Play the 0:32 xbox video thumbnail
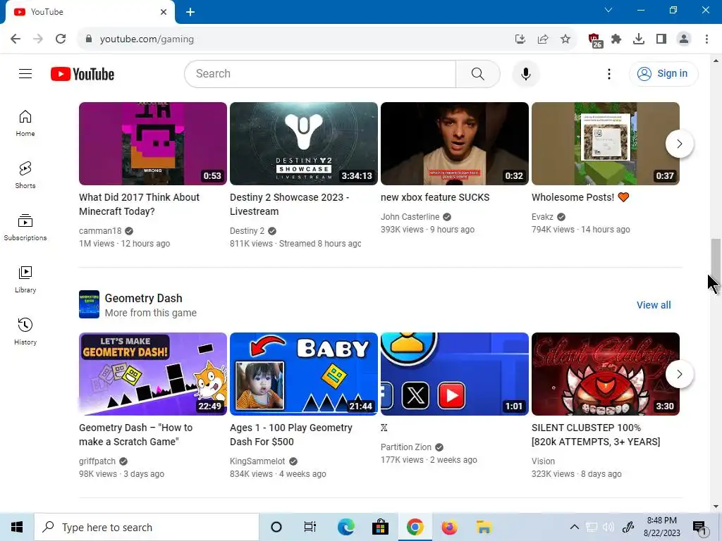This screenshot has height=541, width=722. click(x=455, y=144)
